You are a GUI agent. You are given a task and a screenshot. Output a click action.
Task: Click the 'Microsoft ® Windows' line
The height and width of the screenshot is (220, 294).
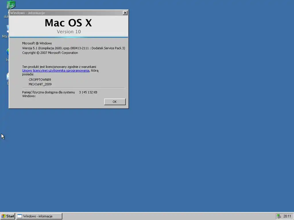point(37,43)
